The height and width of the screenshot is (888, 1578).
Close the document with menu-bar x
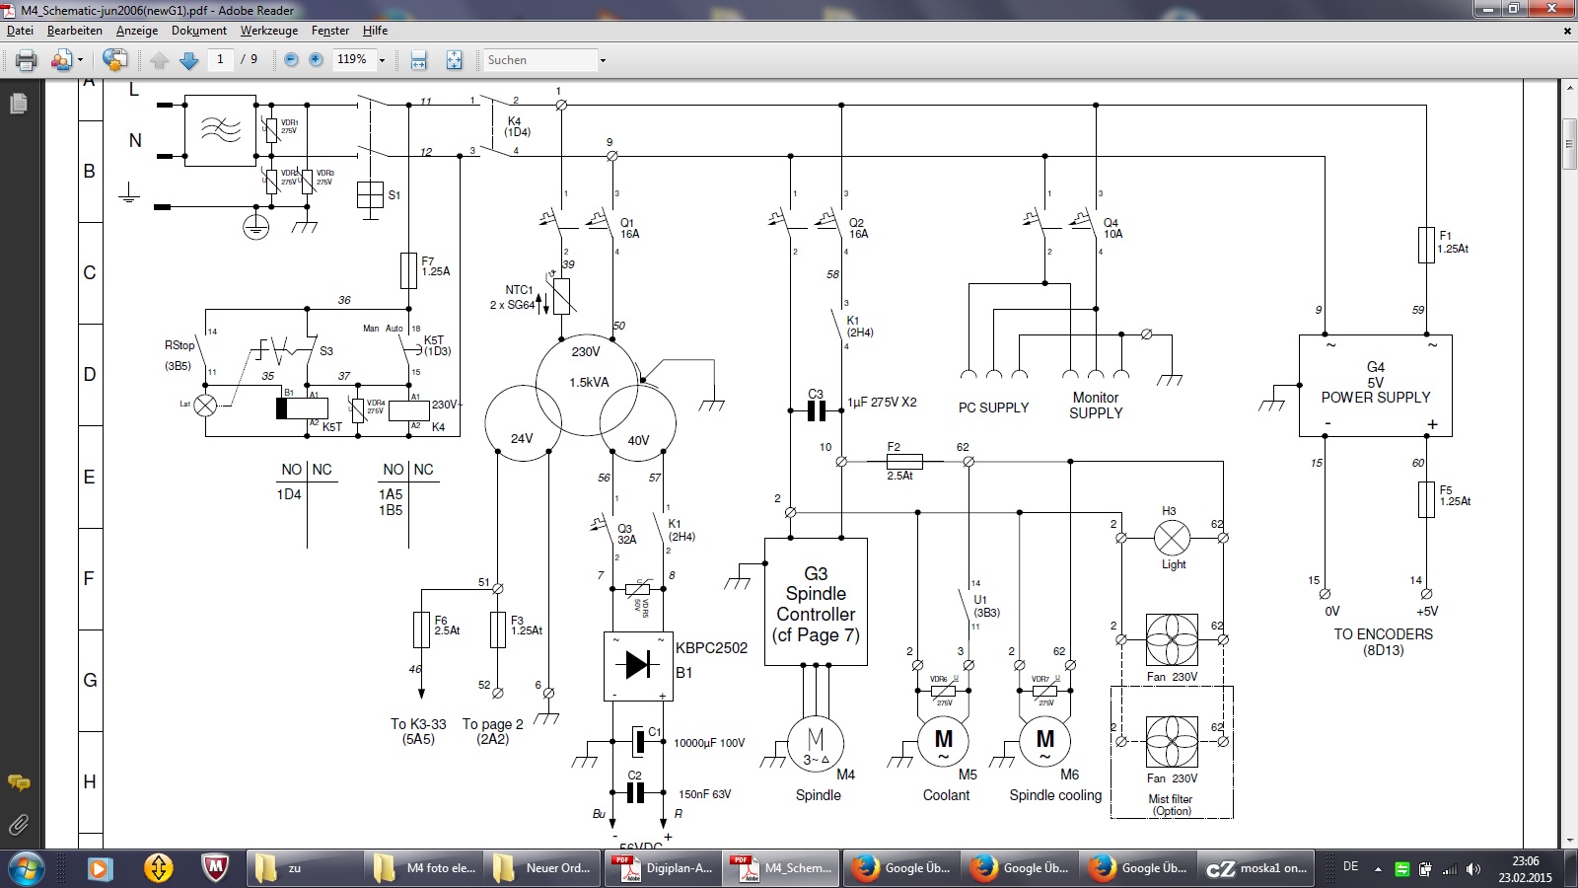[1567, 31]
